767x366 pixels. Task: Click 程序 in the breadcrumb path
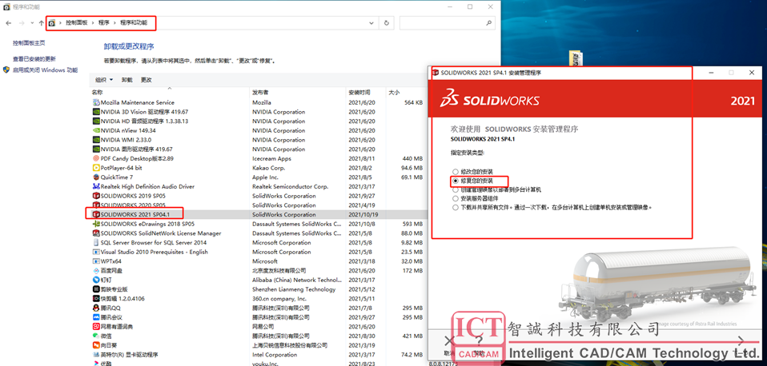click(104, 23)
